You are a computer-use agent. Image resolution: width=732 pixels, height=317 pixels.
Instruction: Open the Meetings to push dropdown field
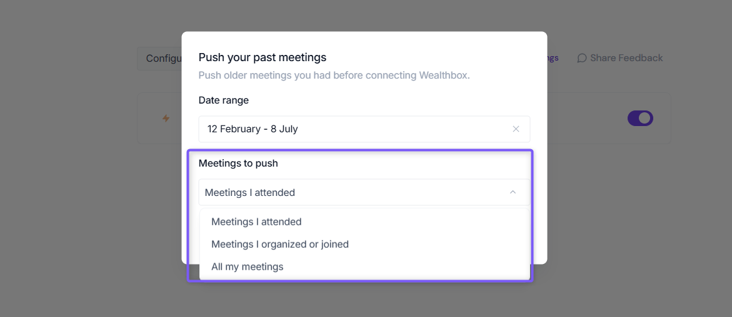click(364, 192)
